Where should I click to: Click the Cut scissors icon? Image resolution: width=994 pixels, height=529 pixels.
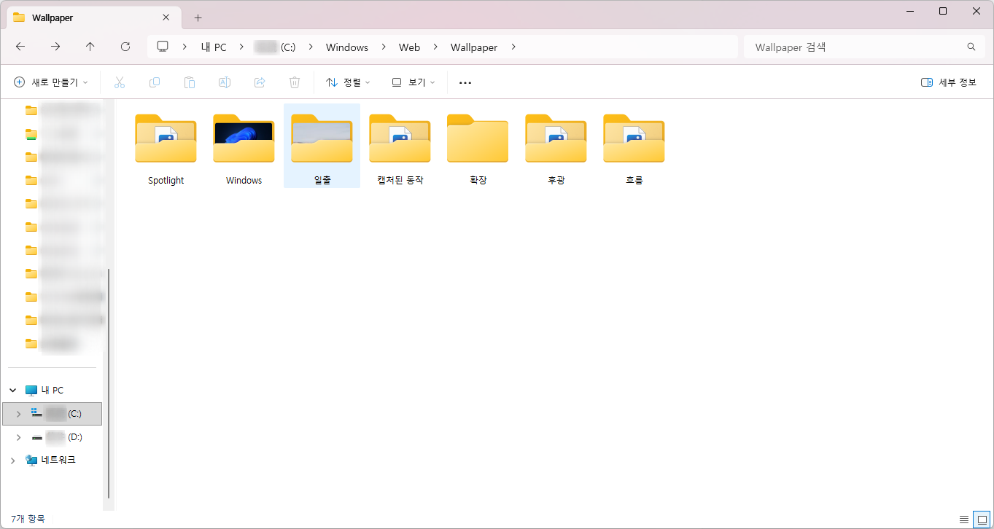coord(120,82)
